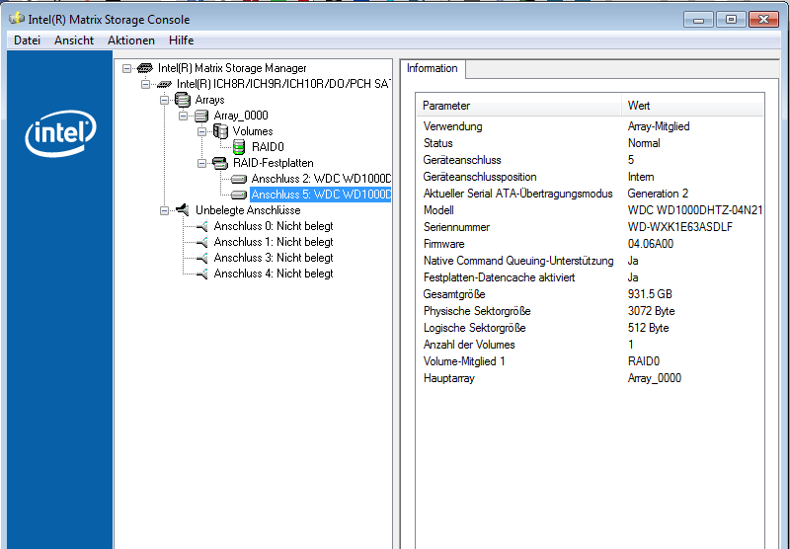Click the Parameter column header
The width and height of the screenshot is (790, 549).
pos(519,106)
